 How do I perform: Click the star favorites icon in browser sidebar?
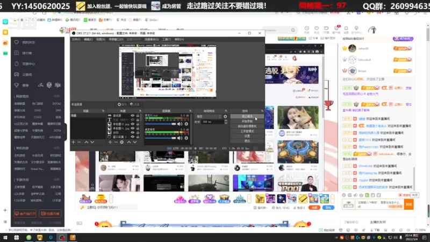[x=5, y=32]
